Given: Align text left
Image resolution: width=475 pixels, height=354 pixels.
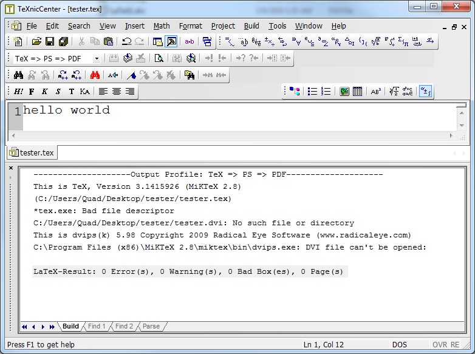Looking at the screenshot, I should click(x=103, y=92).
